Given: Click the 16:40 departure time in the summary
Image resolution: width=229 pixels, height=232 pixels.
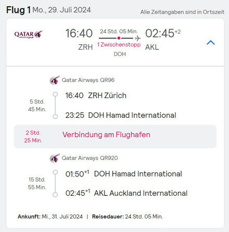Looking at the screenshot, I should click(x=79, y=33).
